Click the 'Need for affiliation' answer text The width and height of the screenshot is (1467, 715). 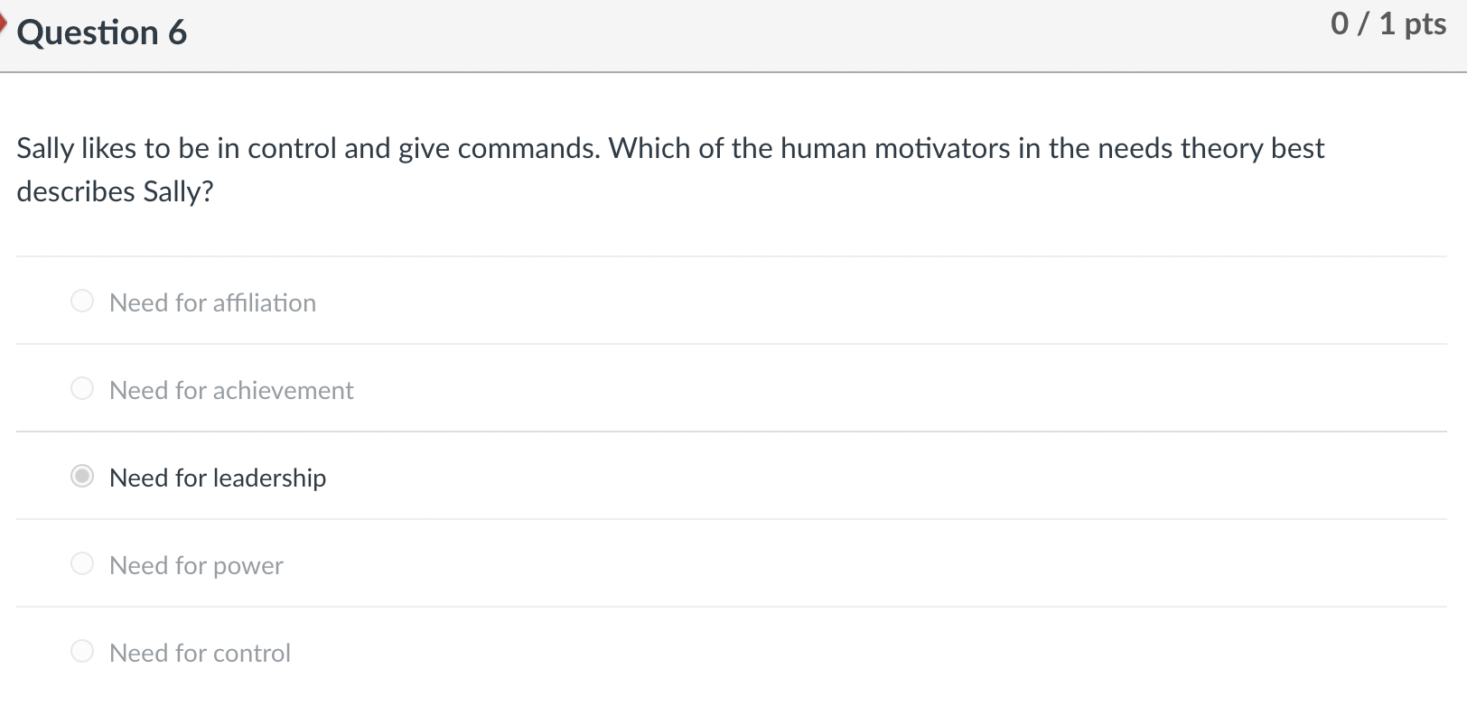[x=212, y=302]
